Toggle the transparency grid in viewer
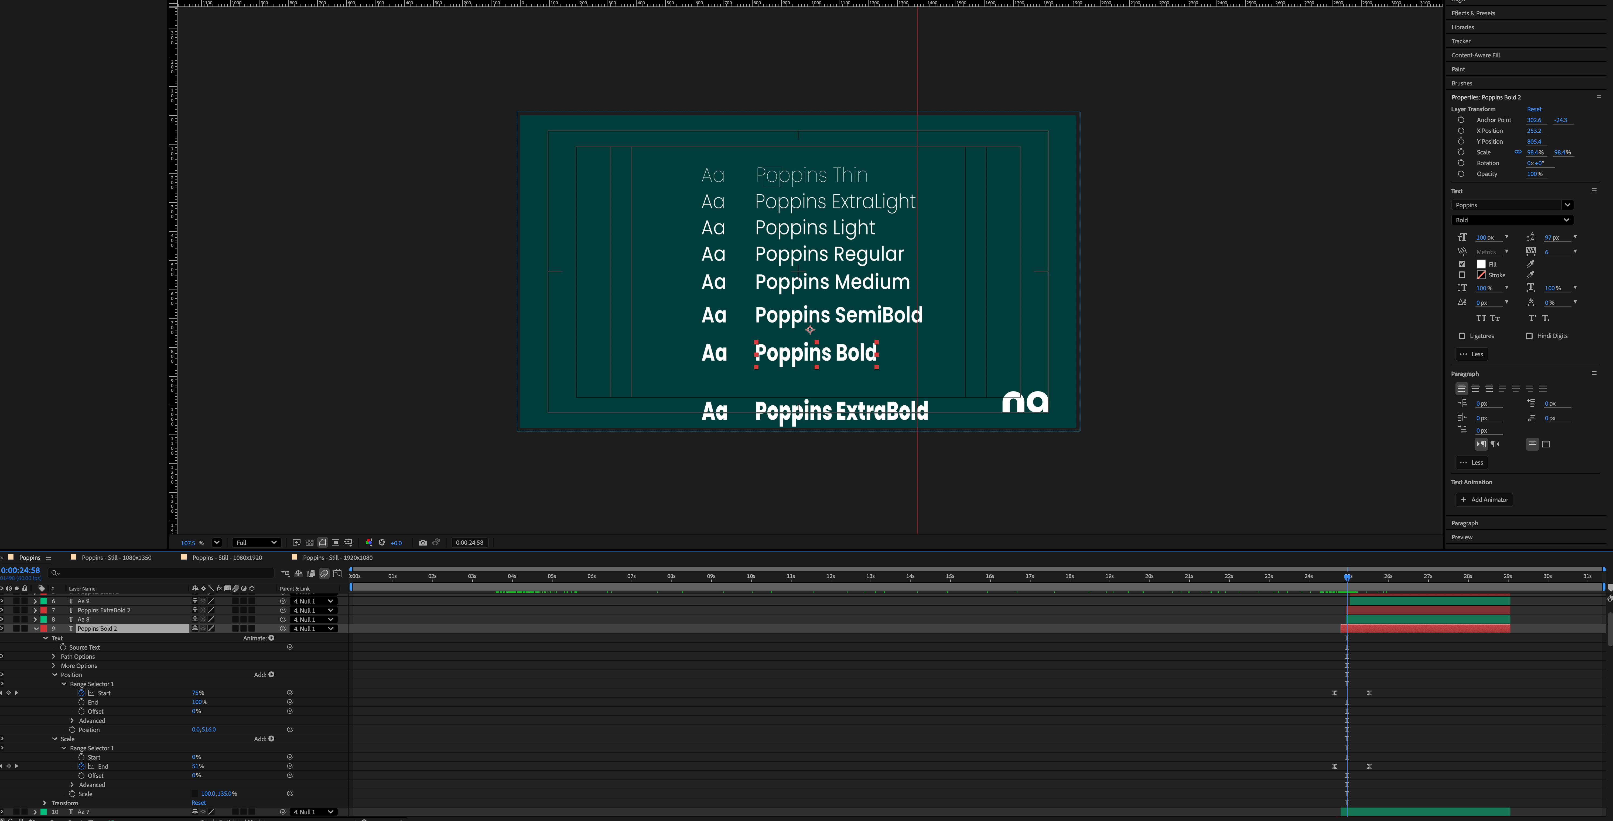The width and height of the screenshot is (1613, 821). coord(309,543)
